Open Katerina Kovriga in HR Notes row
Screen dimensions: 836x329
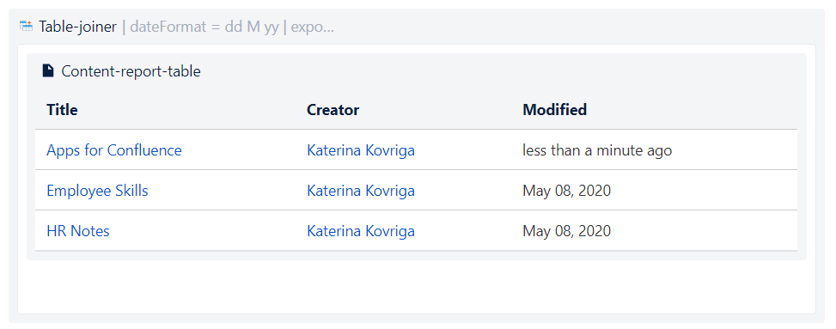(360, 231)
